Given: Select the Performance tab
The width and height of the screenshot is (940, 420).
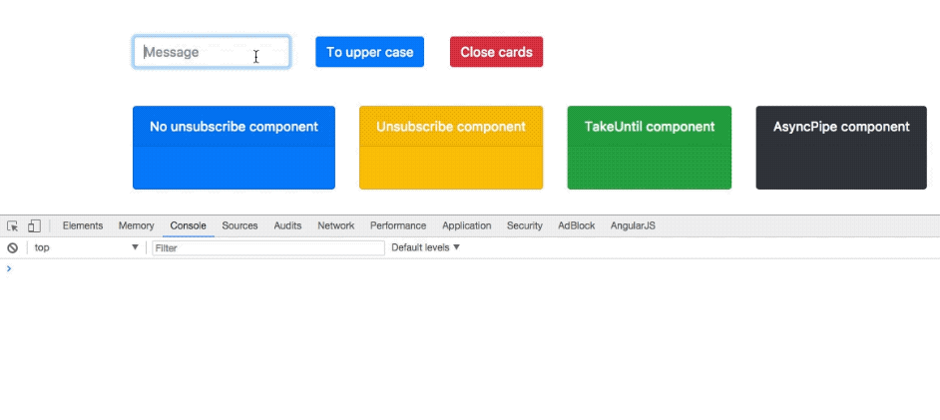Looking at the screenshot, I should (398, 226).
